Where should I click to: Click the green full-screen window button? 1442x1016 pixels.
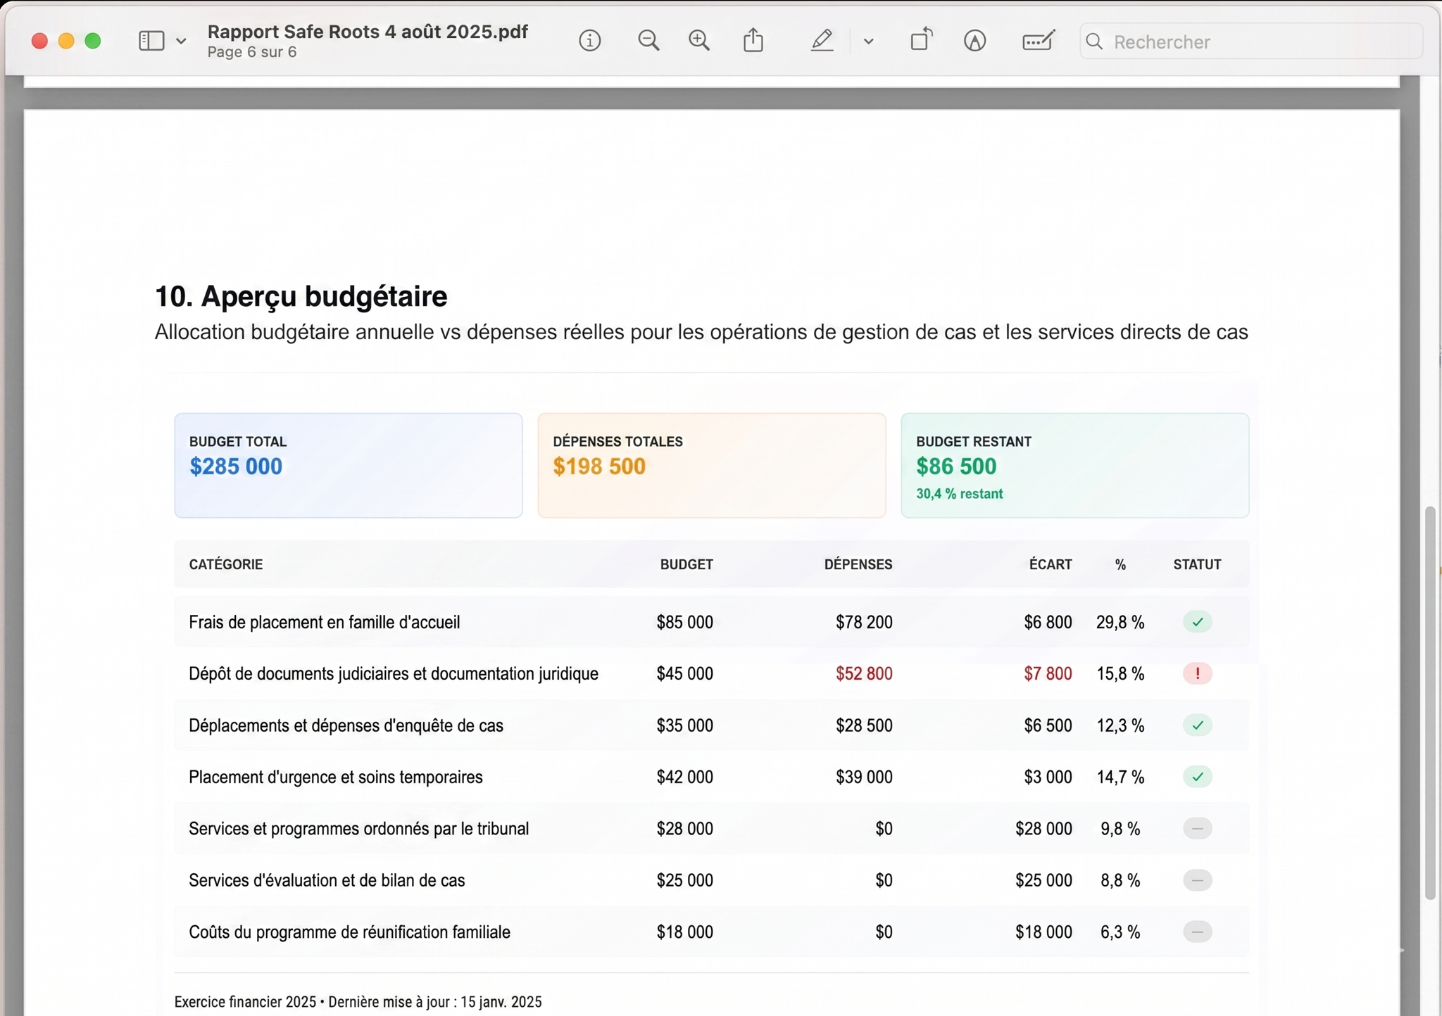(x=93, y=41)
